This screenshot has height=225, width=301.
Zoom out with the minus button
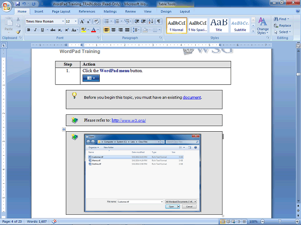pyautogui.click(x=262, y=221)
